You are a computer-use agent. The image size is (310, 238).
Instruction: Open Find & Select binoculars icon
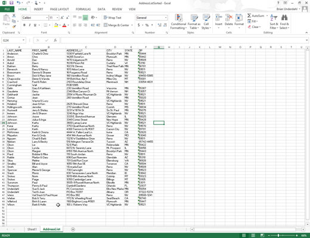click(x=284, y=18)
